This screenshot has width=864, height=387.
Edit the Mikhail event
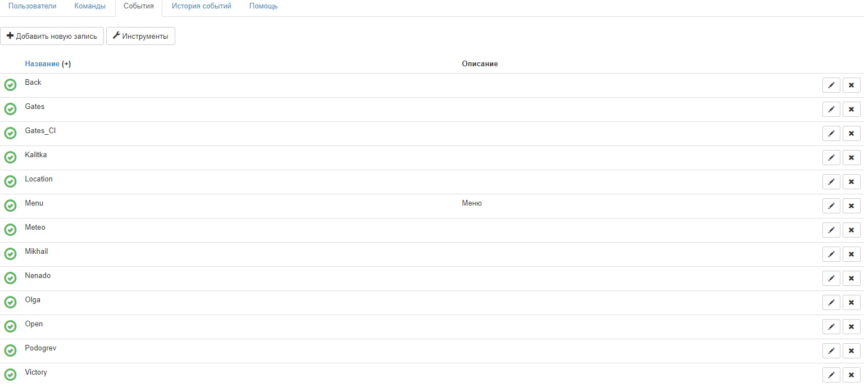coord(831,254)
